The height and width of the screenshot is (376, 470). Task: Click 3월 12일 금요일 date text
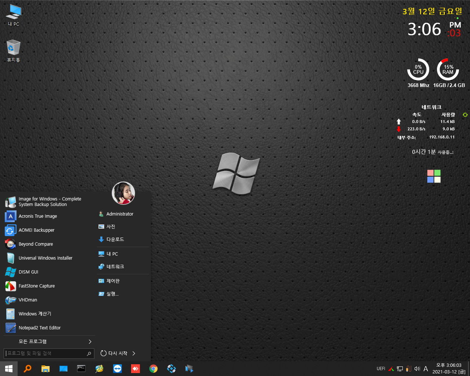coord(432,11)
